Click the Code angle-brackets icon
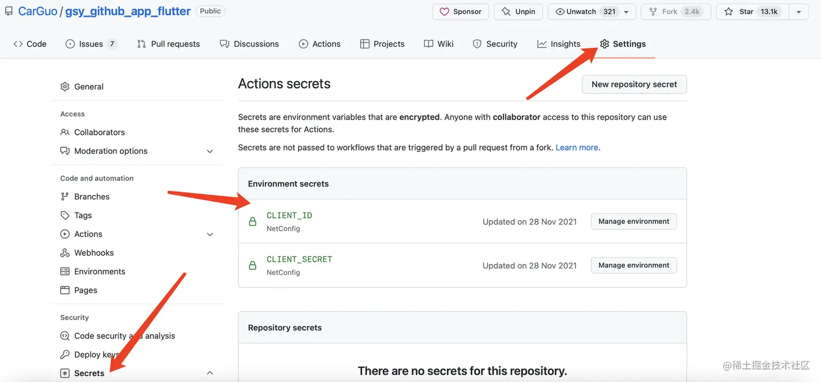 coord(18,44)
